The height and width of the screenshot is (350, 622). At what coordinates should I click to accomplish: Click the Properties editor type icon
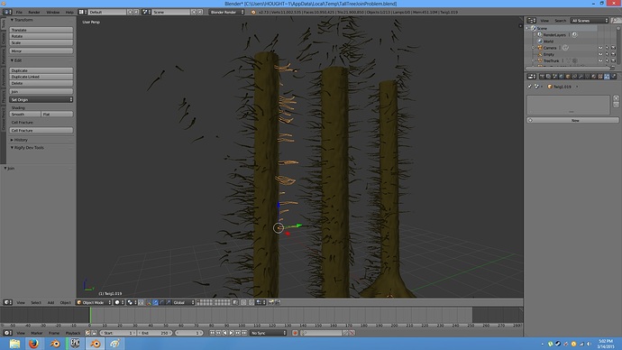pos(531,76)
